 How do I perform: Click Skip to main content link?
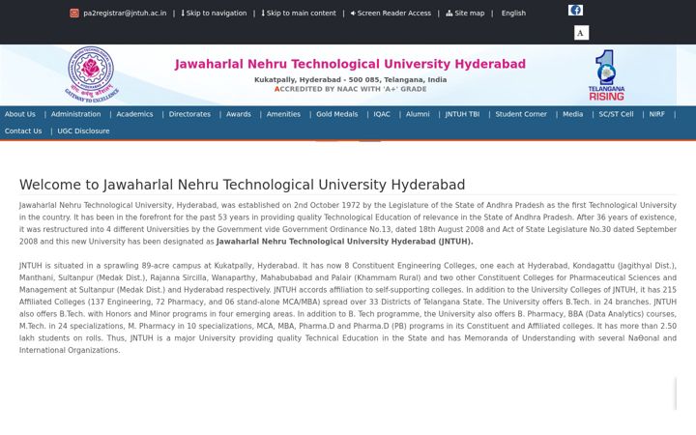point(299,14)
